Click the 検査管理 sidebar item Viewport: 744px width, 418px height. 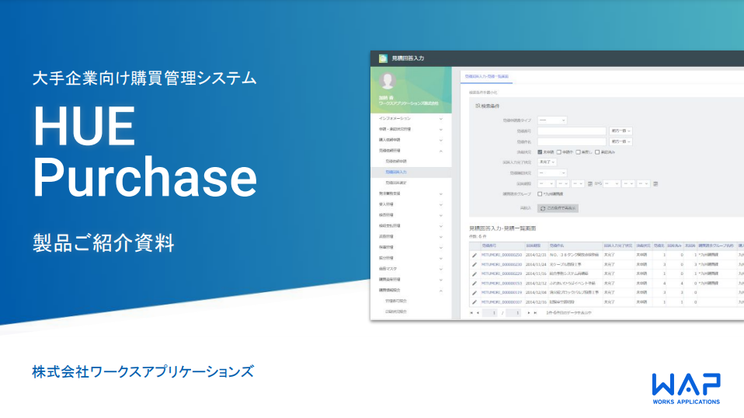pos(411,215)
